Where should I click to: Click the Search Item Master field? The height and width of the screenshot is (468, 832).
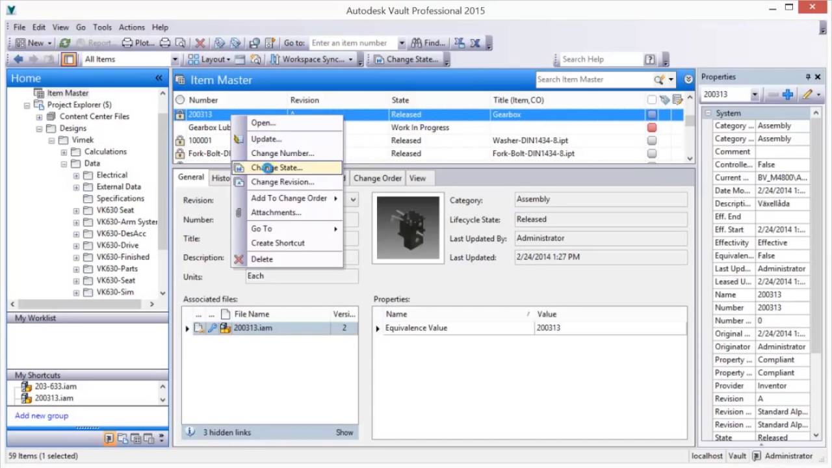[x=594, y=79]
